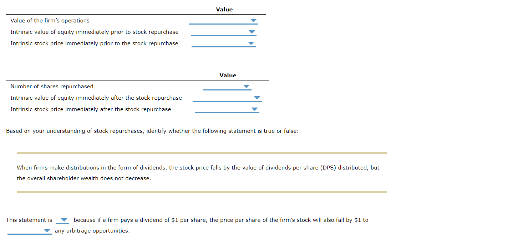This screenshot has width=523, height=245.
Task: Click the Number of shares repurchased label
Action: tap(52, 86)
